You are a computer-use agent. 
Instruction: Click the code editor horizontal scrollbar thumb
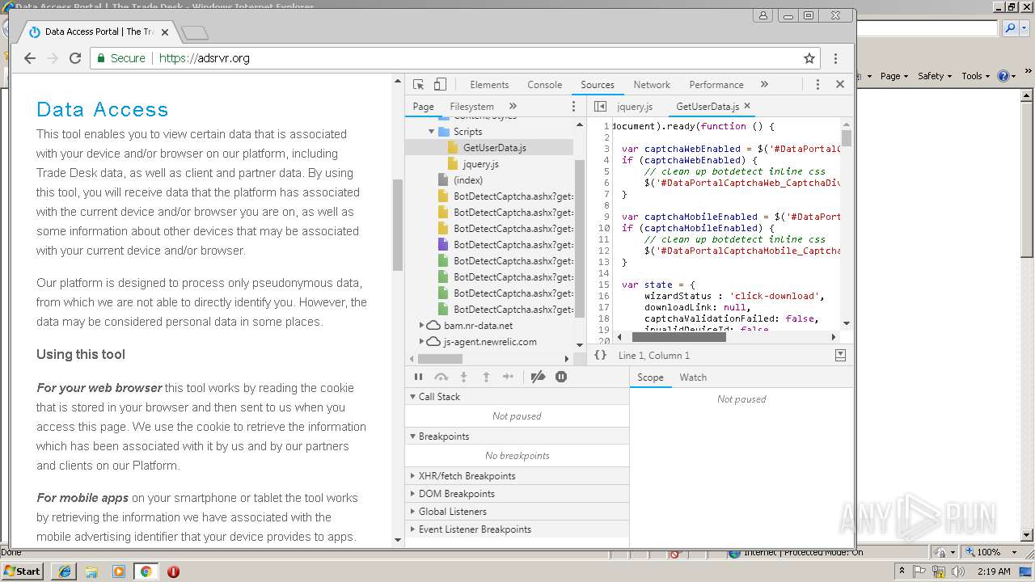coord(678,337)
